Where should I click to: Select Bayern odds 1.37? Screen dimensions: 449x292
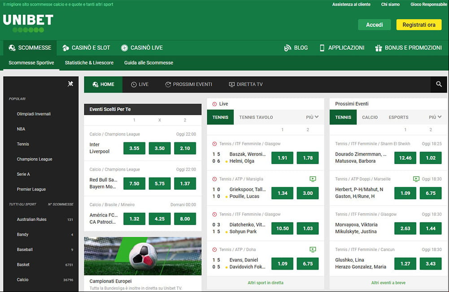[x=185, y=183]
